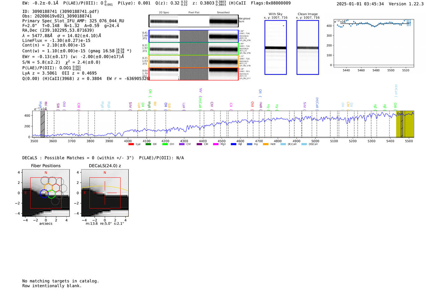Image resolution: width=446 pixels, height=303 pixels.
Task: Click the m:13.6 re:5.0" s:2.1" caption
Action: click(105, 224)
